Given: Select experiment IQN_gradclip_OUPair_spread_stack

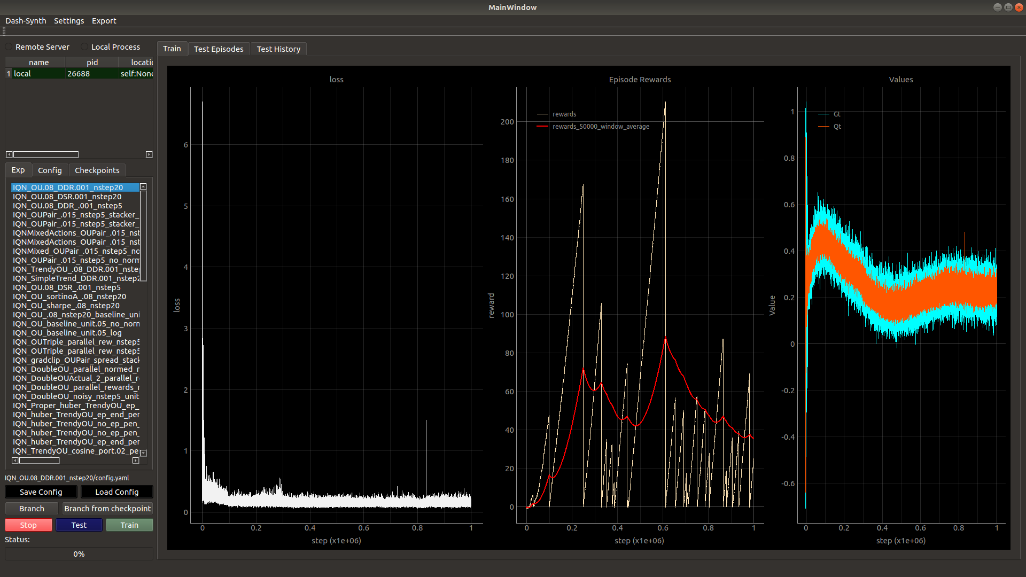Looking at the screenshot, I should (x=75, y=360).
